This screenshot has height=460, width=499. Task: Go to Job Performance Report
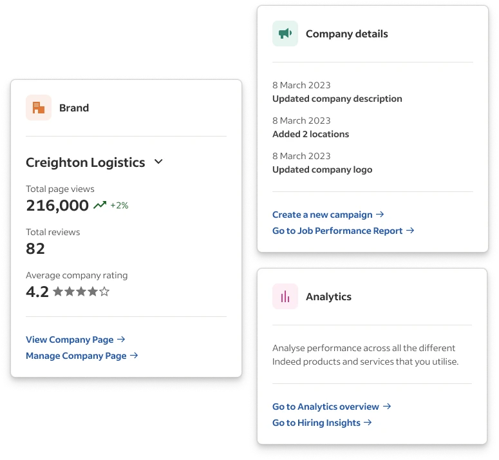click(x=337, y=231)
